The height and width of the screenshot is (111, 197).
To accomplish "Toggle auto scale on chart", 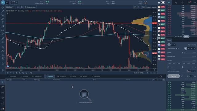I will (155, 73).
